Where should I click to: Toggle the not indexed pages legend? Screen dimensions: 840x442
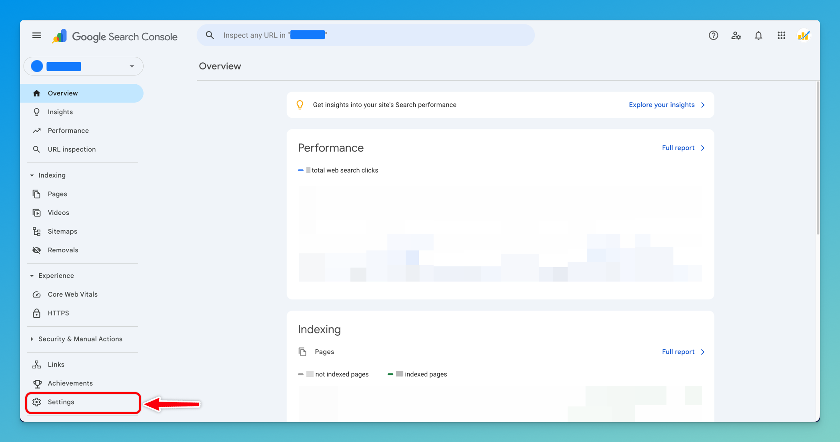[x=334, y=374]
